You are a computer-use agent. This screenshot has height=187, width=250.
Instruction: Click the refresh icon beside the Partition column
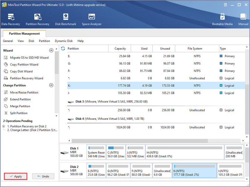click(63, 48)
